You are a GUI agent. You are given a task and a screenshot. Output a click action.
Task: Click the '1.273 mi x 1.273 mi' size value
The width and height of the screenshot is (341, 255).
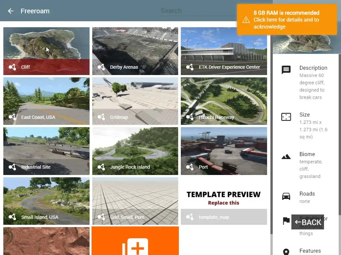[x=313, y=129]
